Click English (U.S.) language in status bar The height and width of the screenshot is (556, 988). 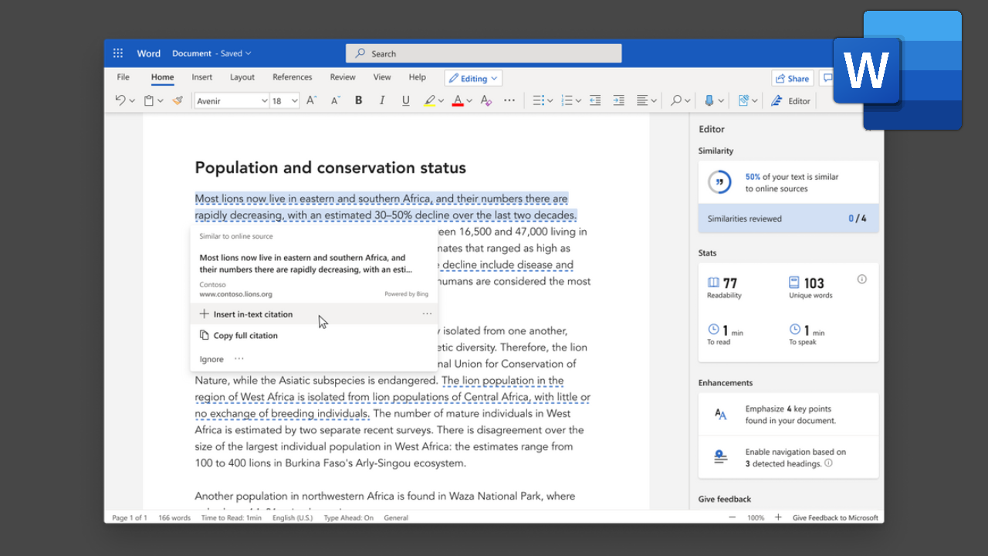293,518
